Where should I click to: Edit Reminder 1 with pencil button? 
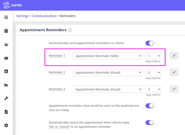(x=174, y=56)
